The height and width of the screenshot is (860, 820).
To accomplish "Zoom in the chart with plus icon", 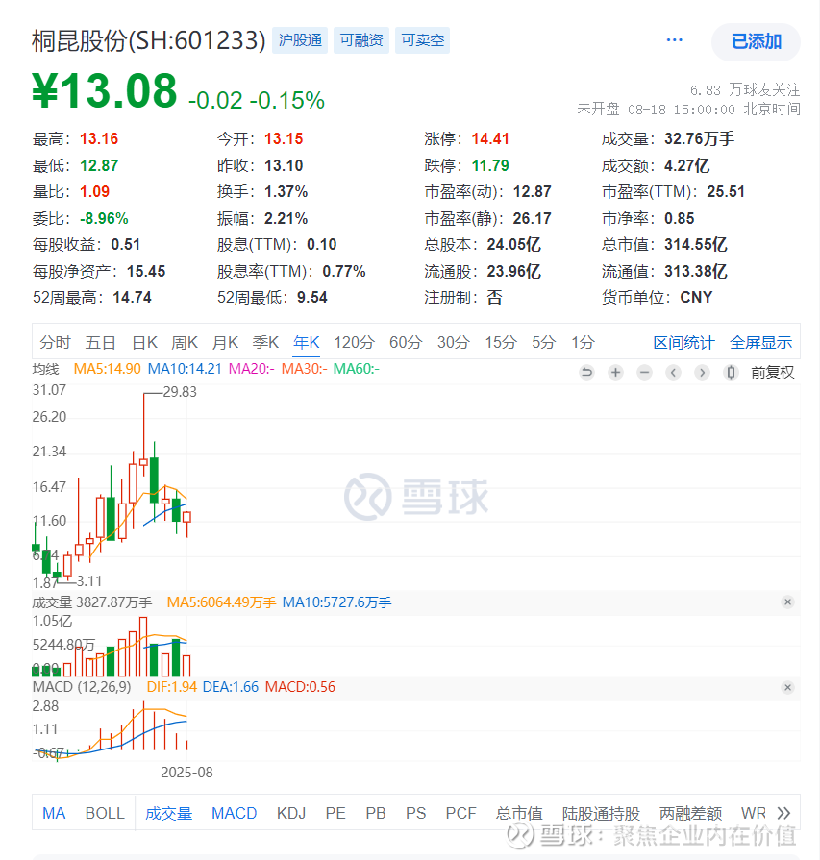I will point(616,373).
